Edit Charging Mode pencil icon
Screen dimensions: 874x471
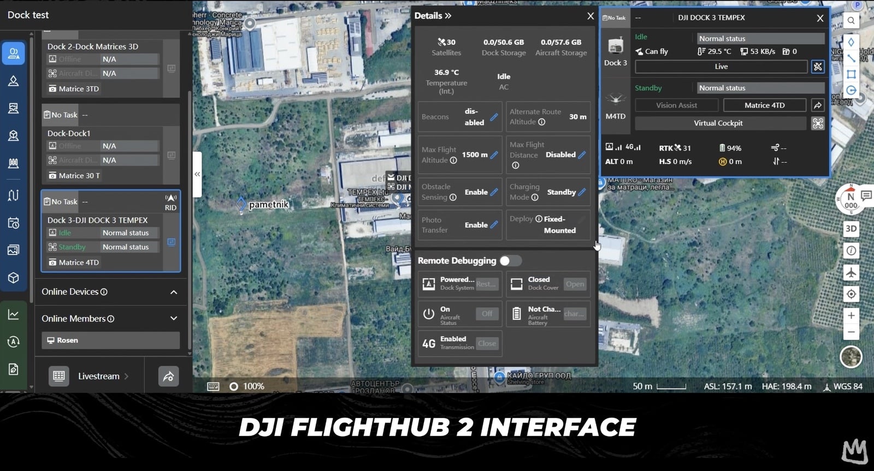coord(582,192)
